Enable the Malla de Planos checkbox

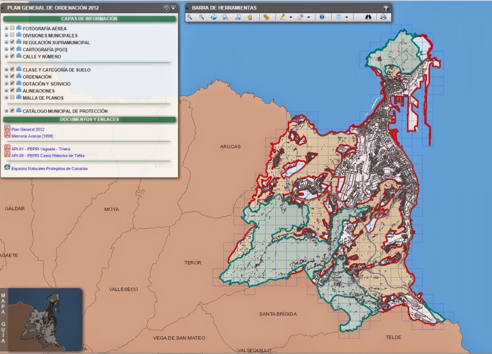[12, 97]
